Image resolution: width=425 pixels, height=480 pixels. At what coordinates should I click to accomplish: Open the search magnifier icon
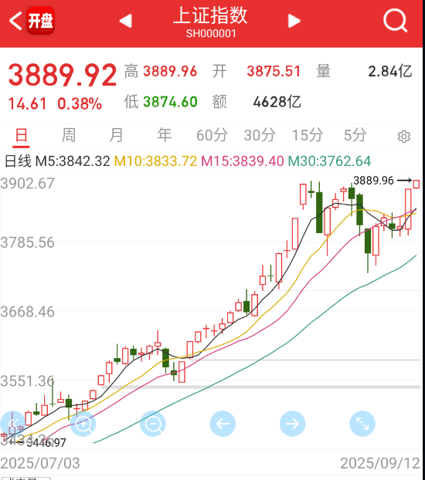pyautogui.click(x=396, y=20)
